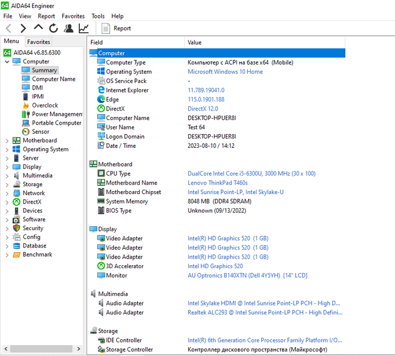The image size is (395, 356).
Task: Click the 8048 MB (DDR4 SDRAM) value
Action: (220, 202)
